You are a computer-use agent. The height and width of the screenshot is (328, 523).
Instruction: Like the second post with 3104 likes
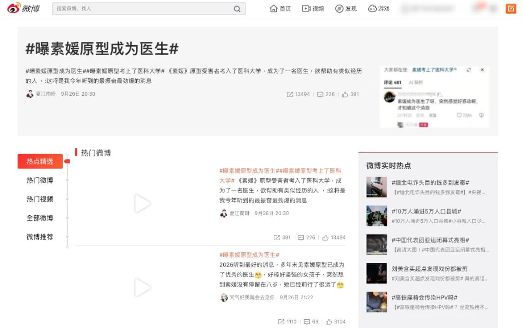click(x=328, y=322)
